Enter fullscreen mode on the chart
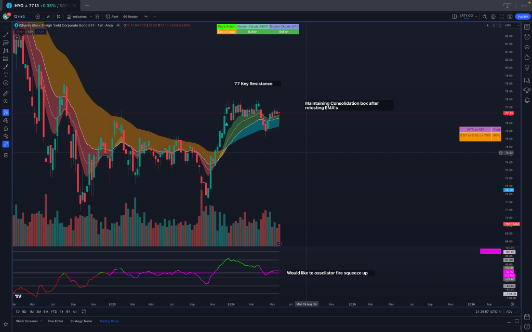 click(x=501, y=17)
